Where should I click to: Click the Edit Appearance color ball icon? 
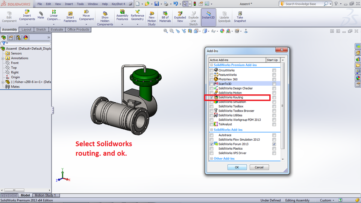pos(222,31)
